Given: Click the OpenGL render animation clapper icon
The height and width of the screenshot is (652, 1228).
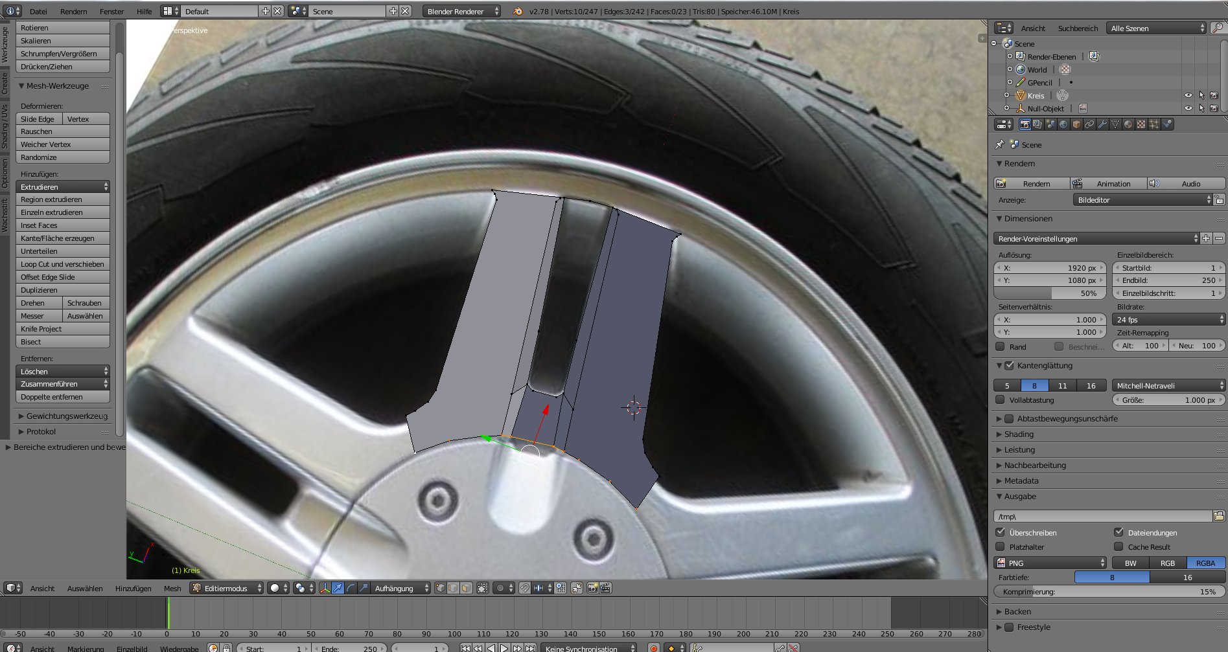Looking at the screenshot, I should tap(605, 588).
